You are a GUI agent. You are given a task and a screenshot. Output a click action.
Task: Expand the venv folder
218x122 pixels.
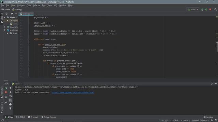7,21
